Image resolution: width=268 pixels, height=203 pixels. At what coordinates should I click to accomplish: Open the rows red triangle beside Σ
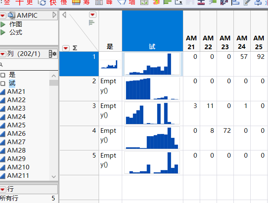(x=66, y=48)
